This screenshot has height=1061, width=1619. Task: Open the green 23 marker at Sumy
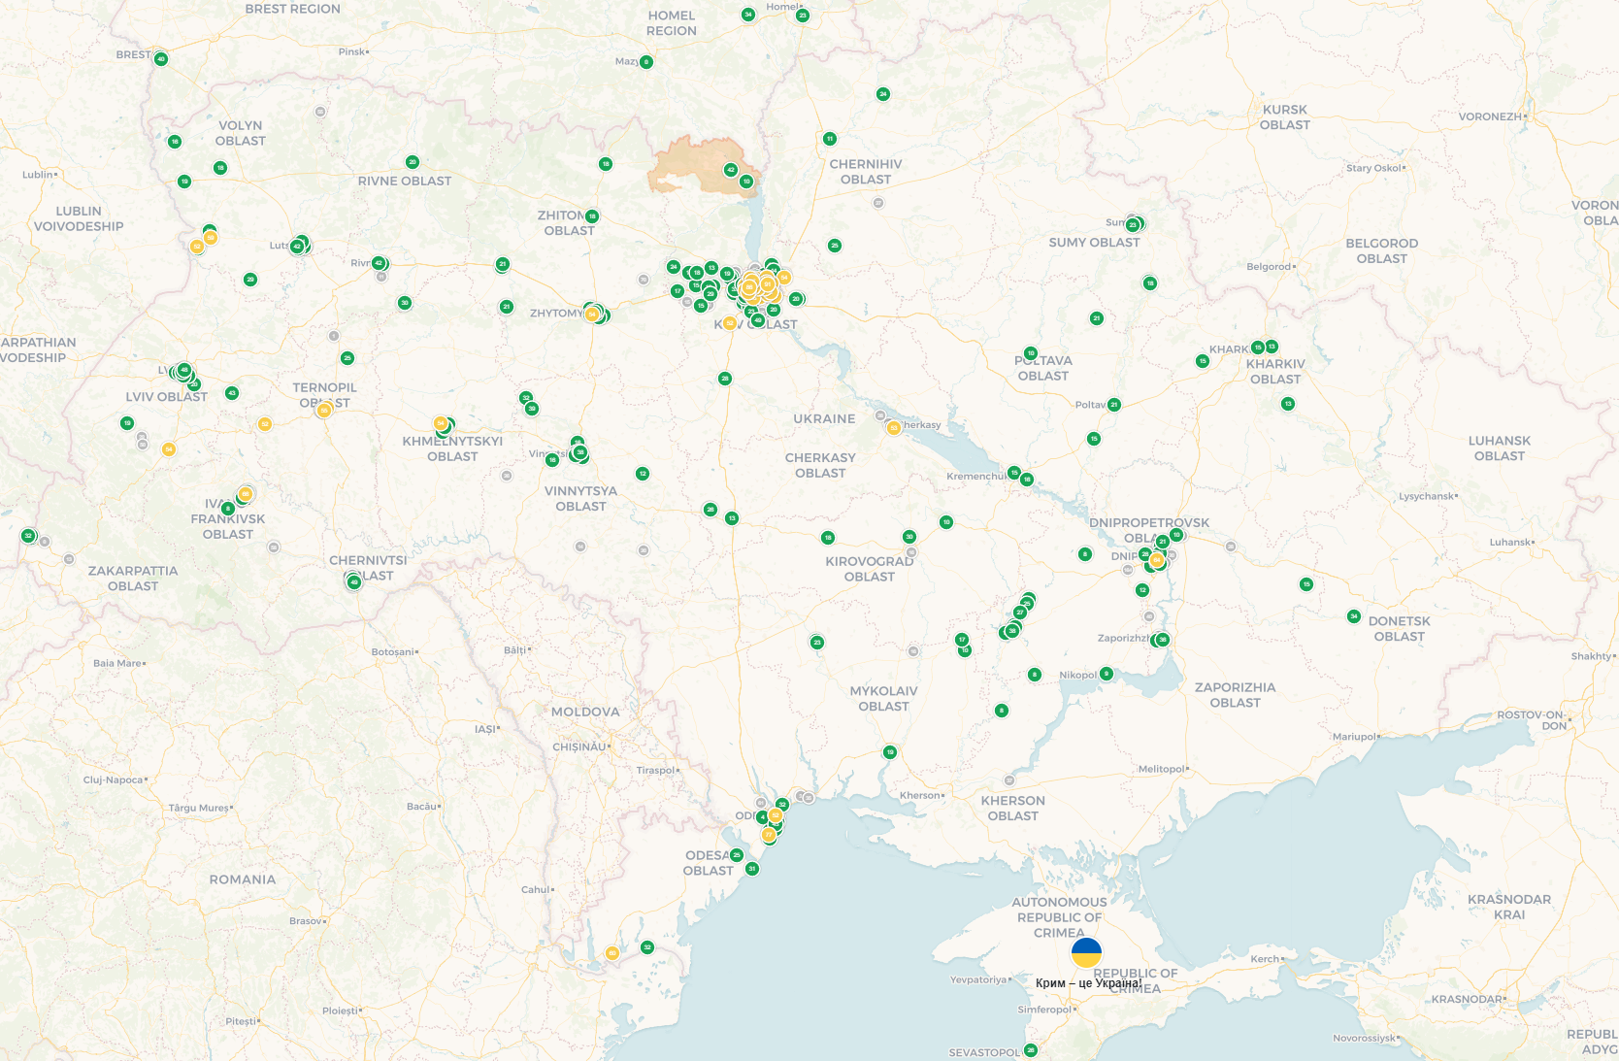(x=1133, y=225)
